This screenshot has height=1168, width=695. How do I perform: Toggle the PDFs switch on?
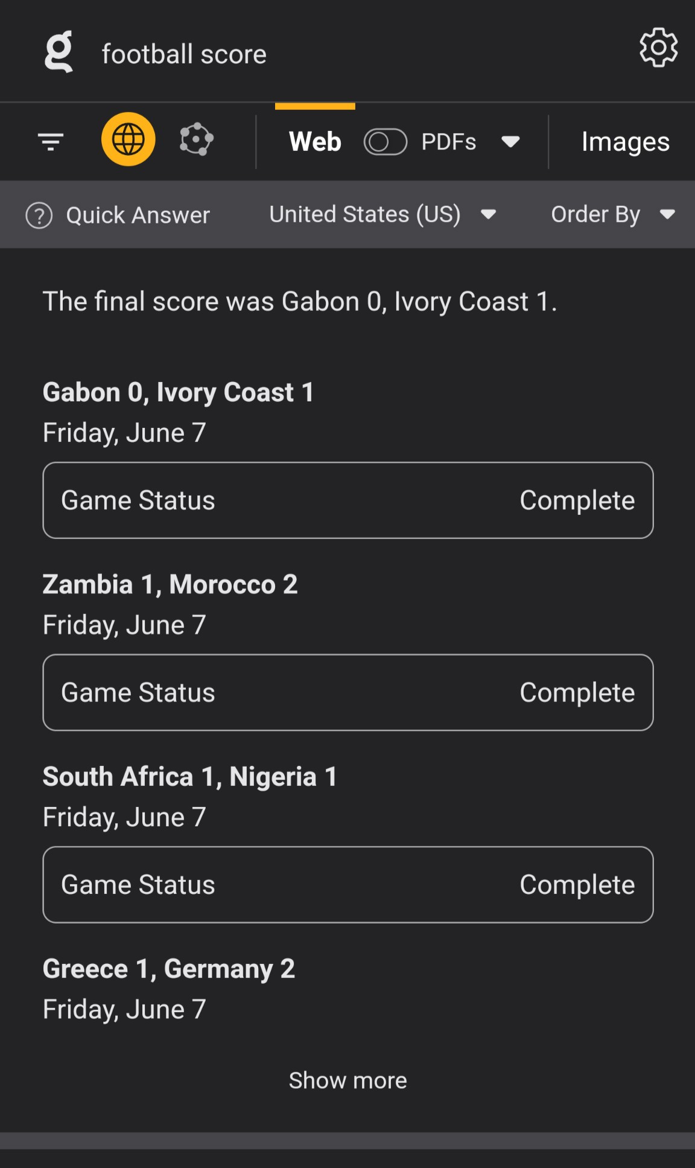[385, 142]
